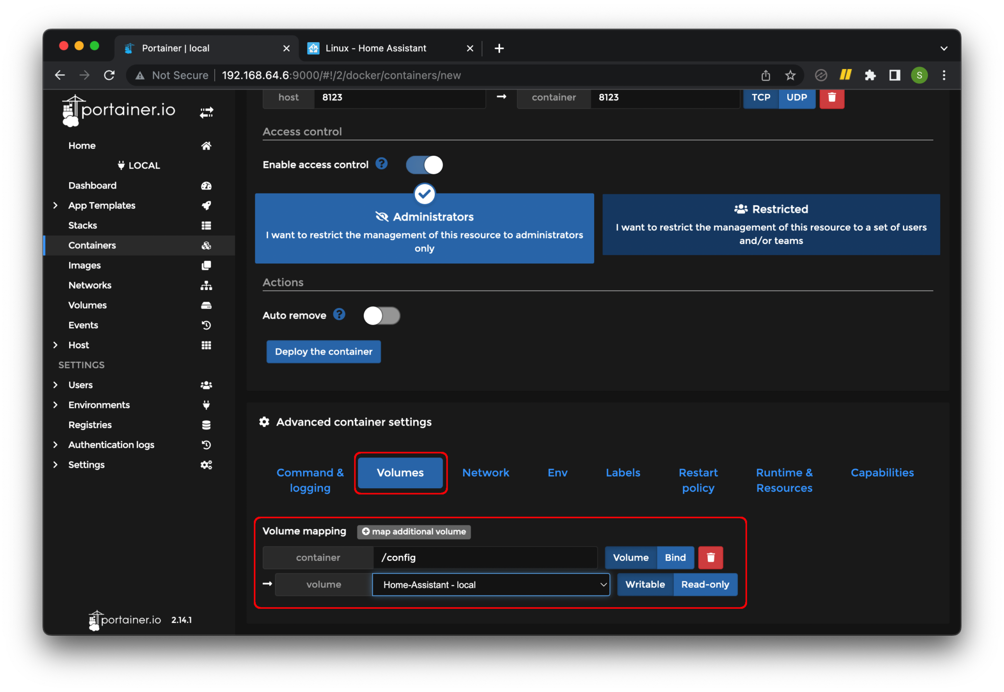Open the Capabilities tab
Viewport: 1004px width, 692px height.
pyautogui.click(x=882, y=473)
